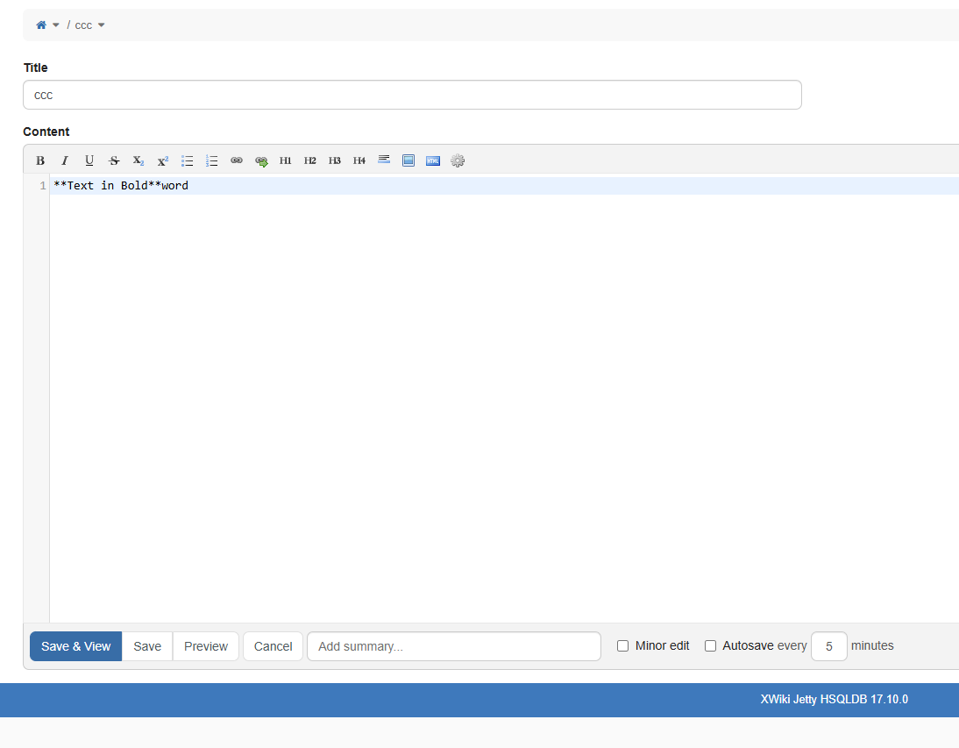Insert an external link with the green-arrow icon

[261, 160]
